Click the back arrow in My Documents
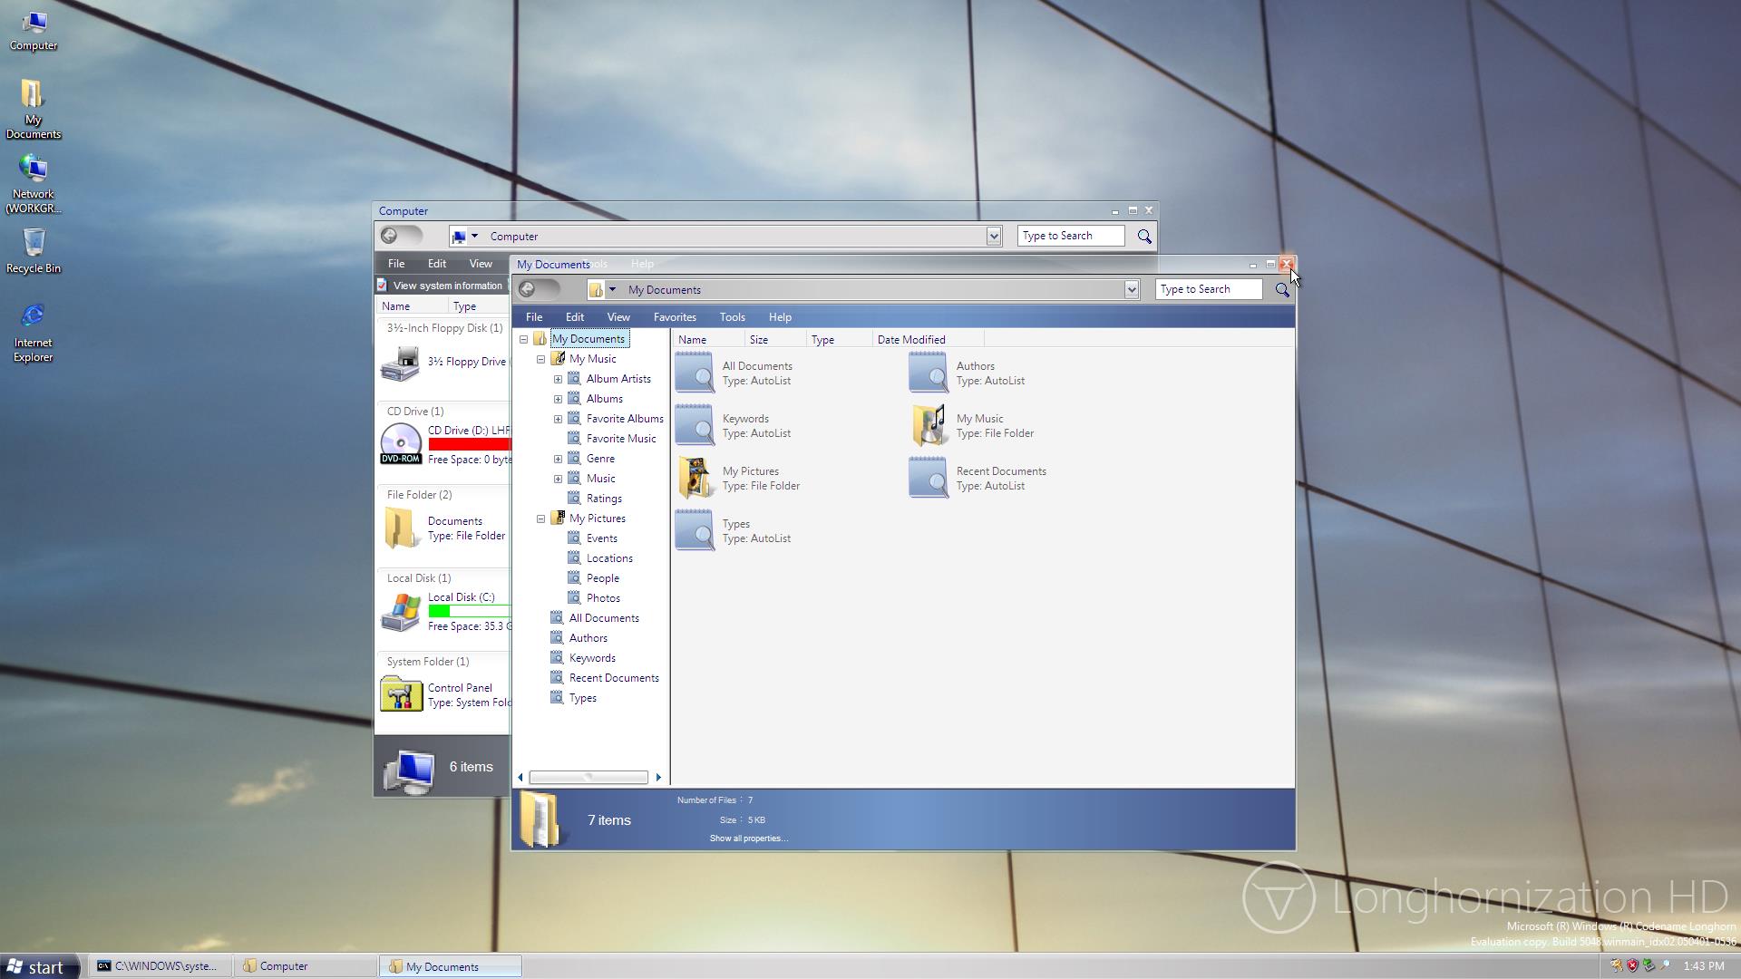1741x979 pixels. tap(528, 290)
